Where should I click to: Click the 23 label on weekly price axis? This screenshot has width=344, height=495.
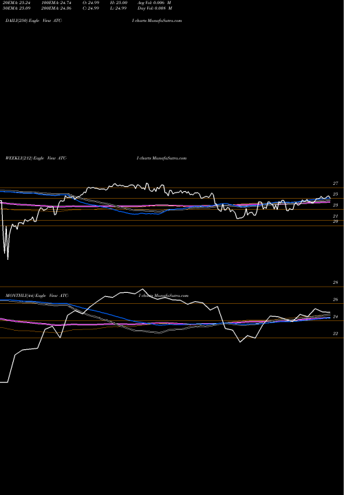336,205
